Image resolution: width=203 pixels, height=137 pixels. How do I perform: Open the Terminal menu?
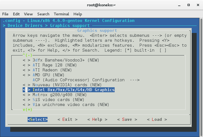point(61,14)
